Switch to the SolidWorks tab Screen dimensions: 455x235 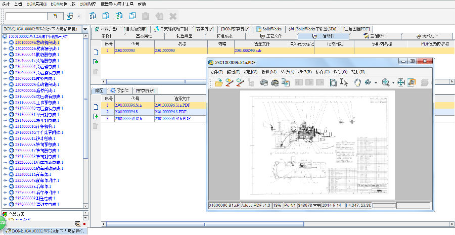point(271,29)
